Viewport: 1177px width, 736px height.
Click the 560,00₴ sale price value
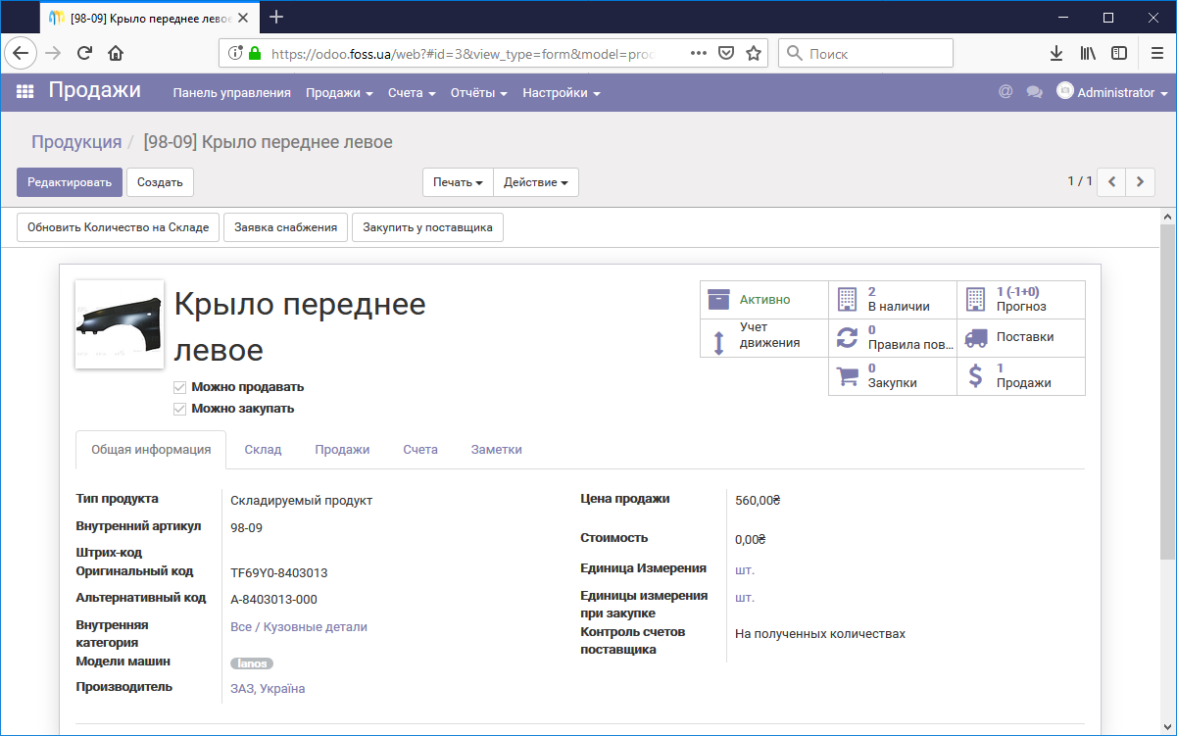[x=758, y=501]
